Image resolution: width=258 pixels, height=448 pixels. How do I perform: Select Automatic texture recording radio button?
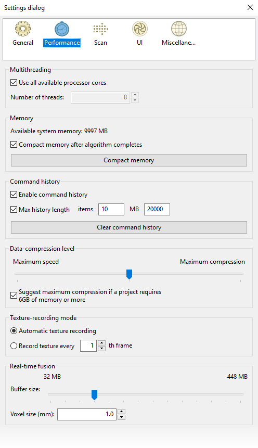click(14, 331)
